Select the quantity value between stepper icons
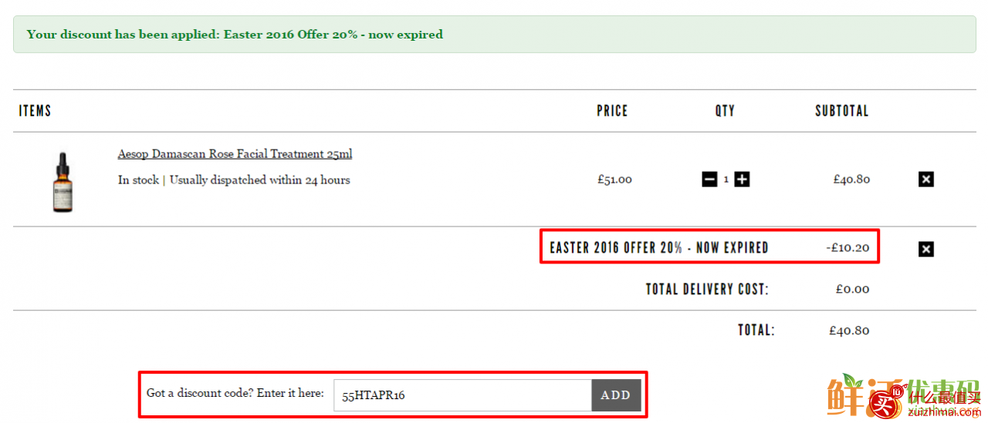 point(726,180)
